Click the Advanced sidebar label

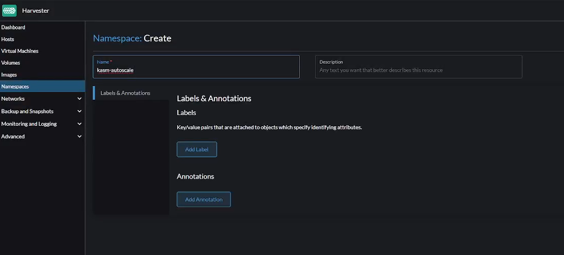tap(13, 136)
